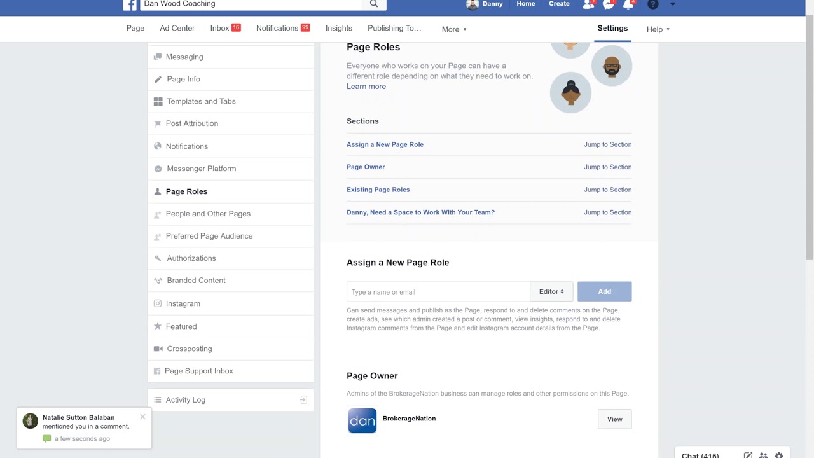Open People and Other Pages

[x=230, y=214]
